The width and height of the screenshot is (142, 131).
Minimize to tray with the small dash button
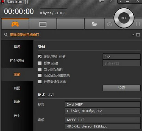pos(121,1)
